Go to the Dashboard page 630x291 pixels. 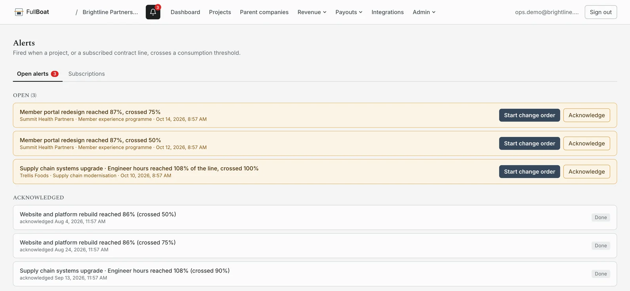(x=185, y=12)
